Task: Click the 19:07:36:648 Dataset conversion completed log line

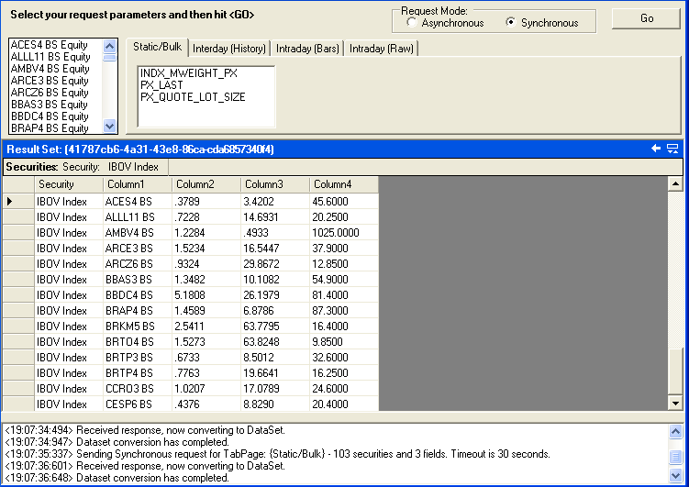Action: [x=117, y=477]
